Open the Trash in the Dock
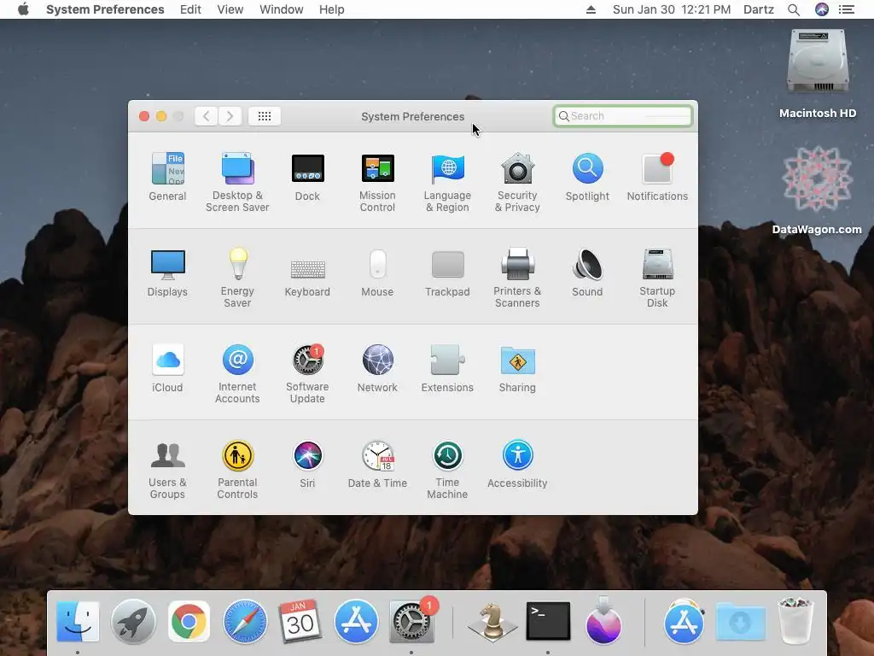 [x=795, y=620]
